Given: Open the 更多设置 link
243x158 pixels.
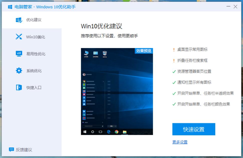Looking at the screenshot, I should tap(180, 142).
